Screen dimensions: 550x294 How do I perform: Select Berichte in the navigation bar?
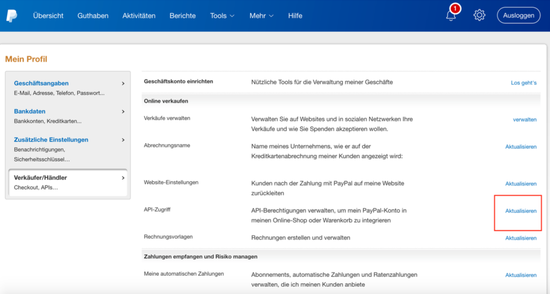click(x=183, y=16)
